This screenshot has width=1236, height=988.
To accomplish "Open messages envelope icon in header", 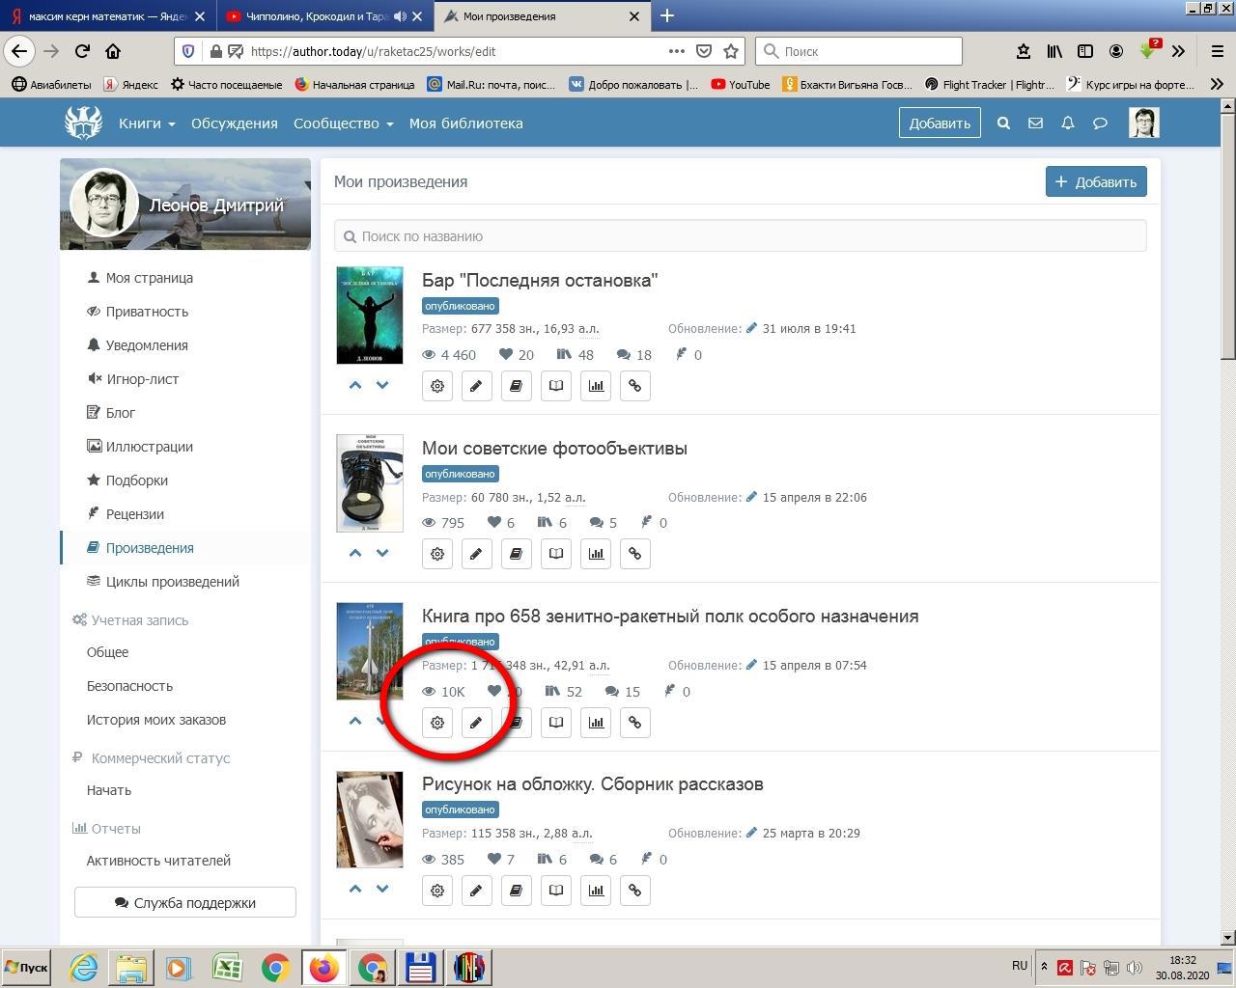I will (x=1035, y=123).
